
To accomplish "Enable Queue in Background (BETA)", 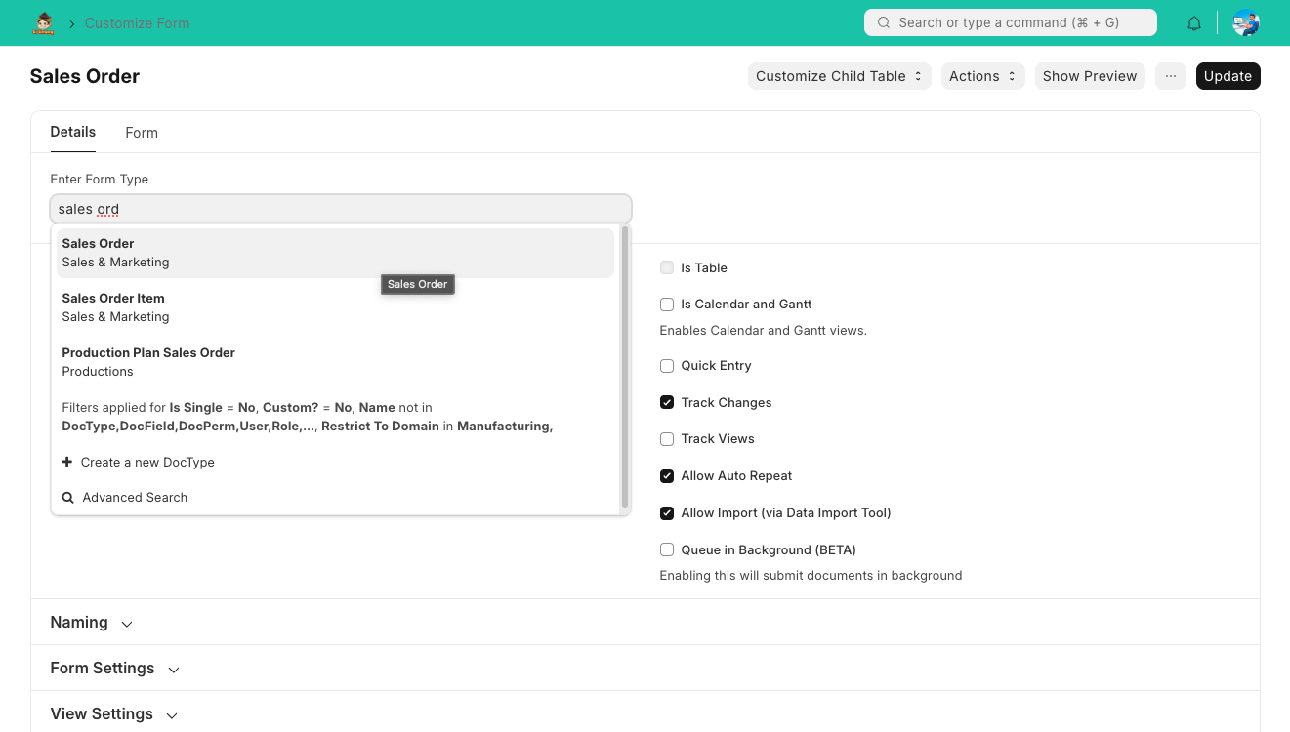I will tap(666, 549).
